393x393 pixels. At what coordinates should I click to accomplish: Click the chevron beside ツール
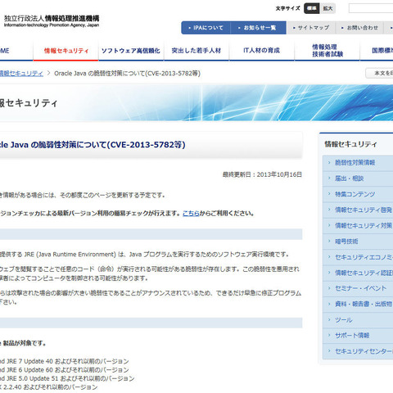point(329,319)
